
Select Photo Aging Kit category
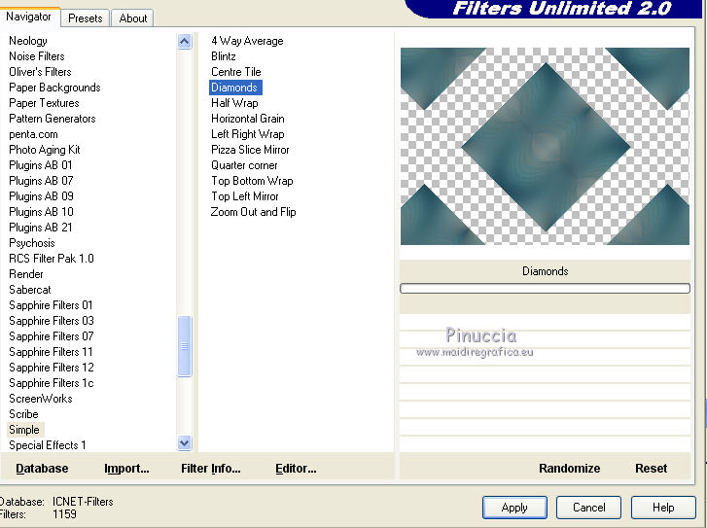(x=45, y=150)
